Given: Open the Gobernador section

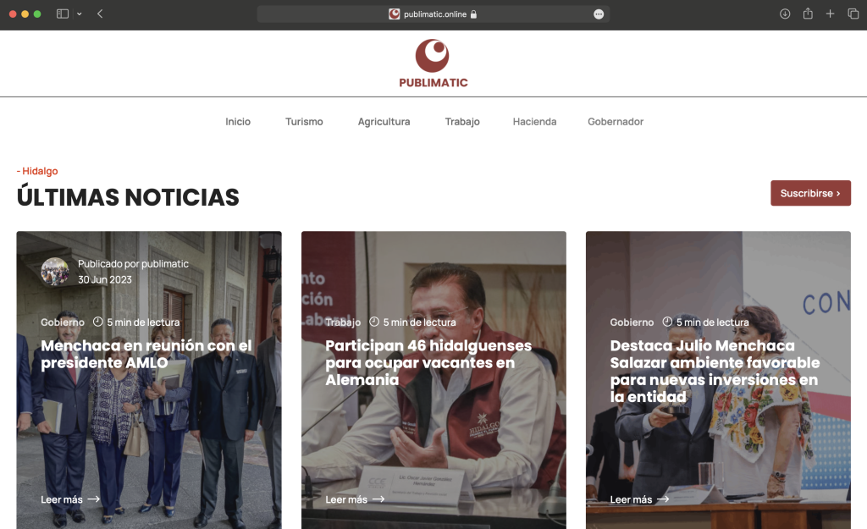Looking at the screenshot, I should click(x=616, y=122).
